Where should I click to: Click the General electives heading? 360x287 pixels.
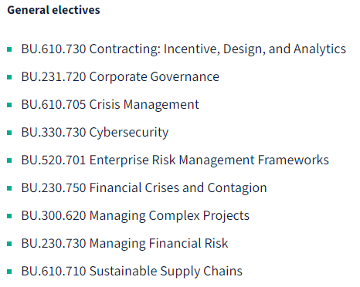point(53,10)
